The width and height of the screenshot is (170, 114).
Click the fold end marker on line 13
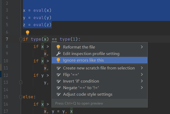[x=21, y=82]
